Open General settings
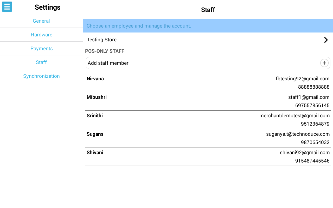The width and height of the screenshot is (333, 208). [x=41, y=21]
